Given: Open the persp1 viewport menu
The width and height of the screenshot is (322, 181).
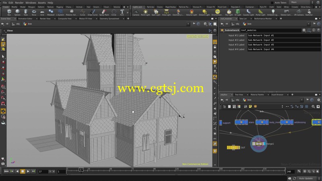Looking at the screenshot, I should [x=192, y=36].
